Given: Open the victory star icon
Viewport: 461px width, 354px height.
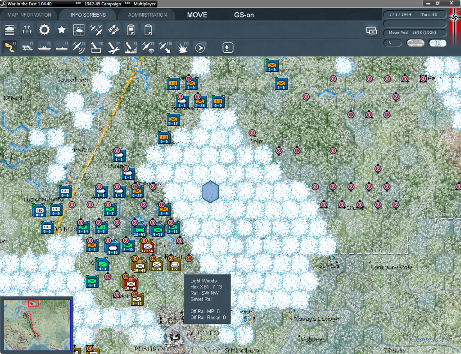Looking at the screenshot, I should 61,30.
